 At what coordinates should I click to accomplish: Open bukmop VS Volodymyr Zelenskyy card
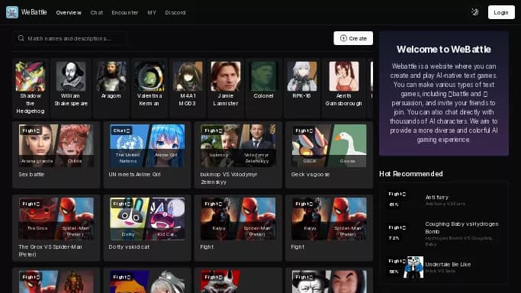[x=238, y=155]
